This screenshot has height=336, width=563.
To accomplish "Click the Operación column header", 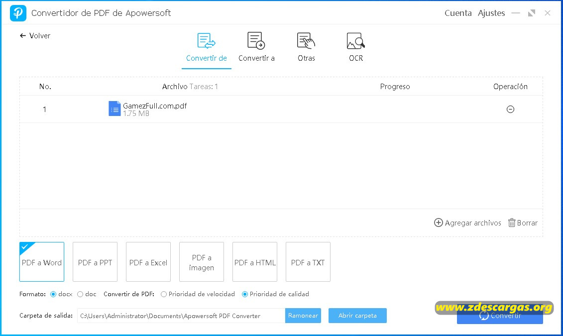I will click(x=510, y=87).
